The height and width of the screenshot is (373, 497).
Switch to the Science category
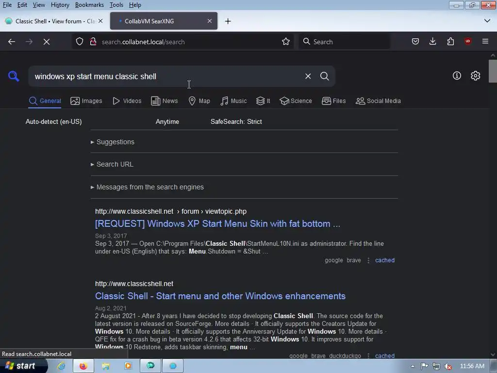coord(296,101)
